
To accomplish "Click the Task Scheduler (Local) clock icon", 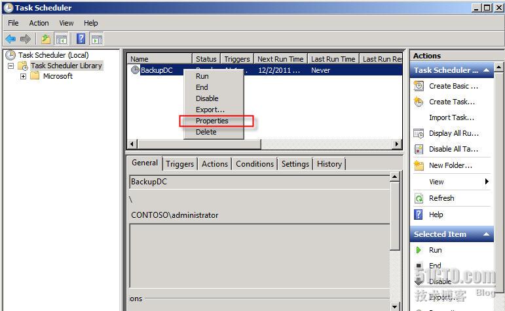I will (10, 55).
